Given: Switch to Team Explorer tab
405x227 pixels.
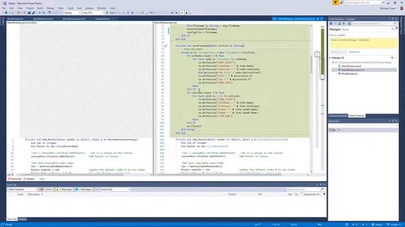Looking at the screenshot, I should (357, 116).
